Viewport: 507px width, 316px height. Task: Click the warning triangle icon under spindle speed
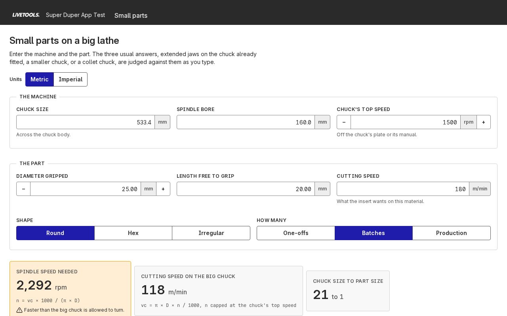pos(19,310)
